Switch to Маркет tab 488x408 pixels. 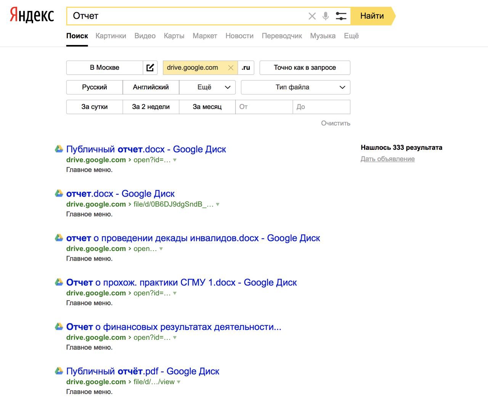[205, 36]
